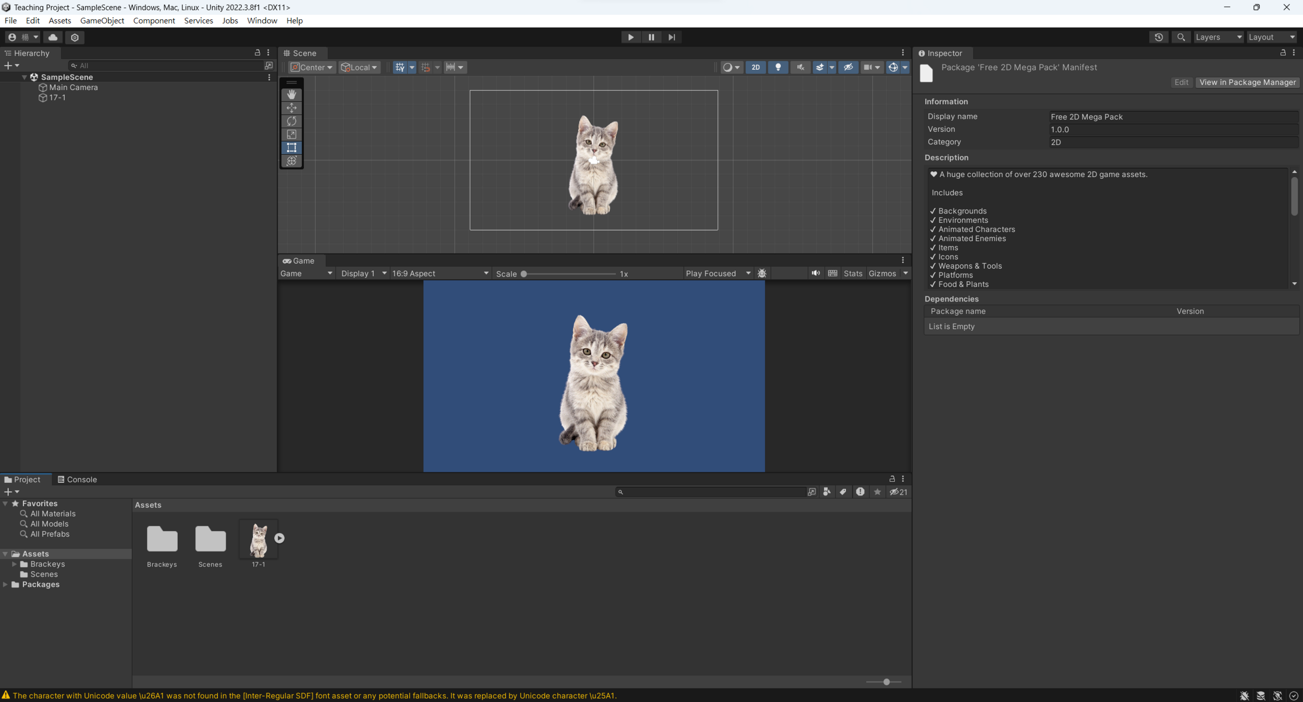
Task: Open the Center pivot dropdown
Action: (x=311, y=67)
